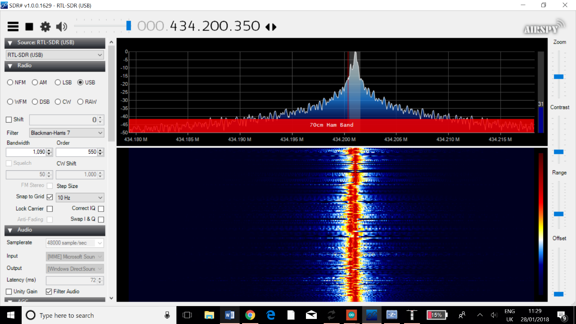Open the settings gear configuration
576x324 pixels.
pos(45,27)
